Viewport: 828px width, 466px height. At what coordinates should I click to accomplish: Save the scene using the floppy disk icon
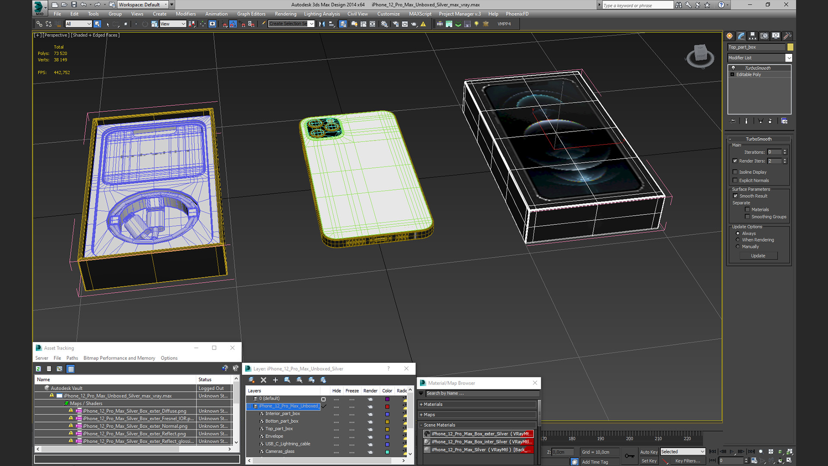coord(74,5)
